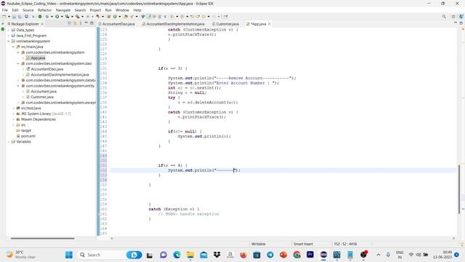Click the Open Perspective icon

click(453, 16)
